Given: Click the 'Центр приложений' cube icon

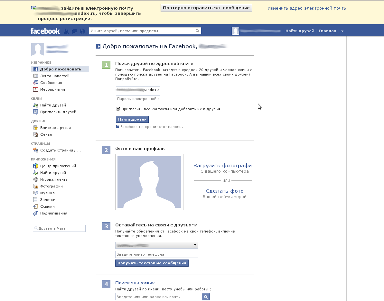Looking at the screenshot, I should 36,166.
